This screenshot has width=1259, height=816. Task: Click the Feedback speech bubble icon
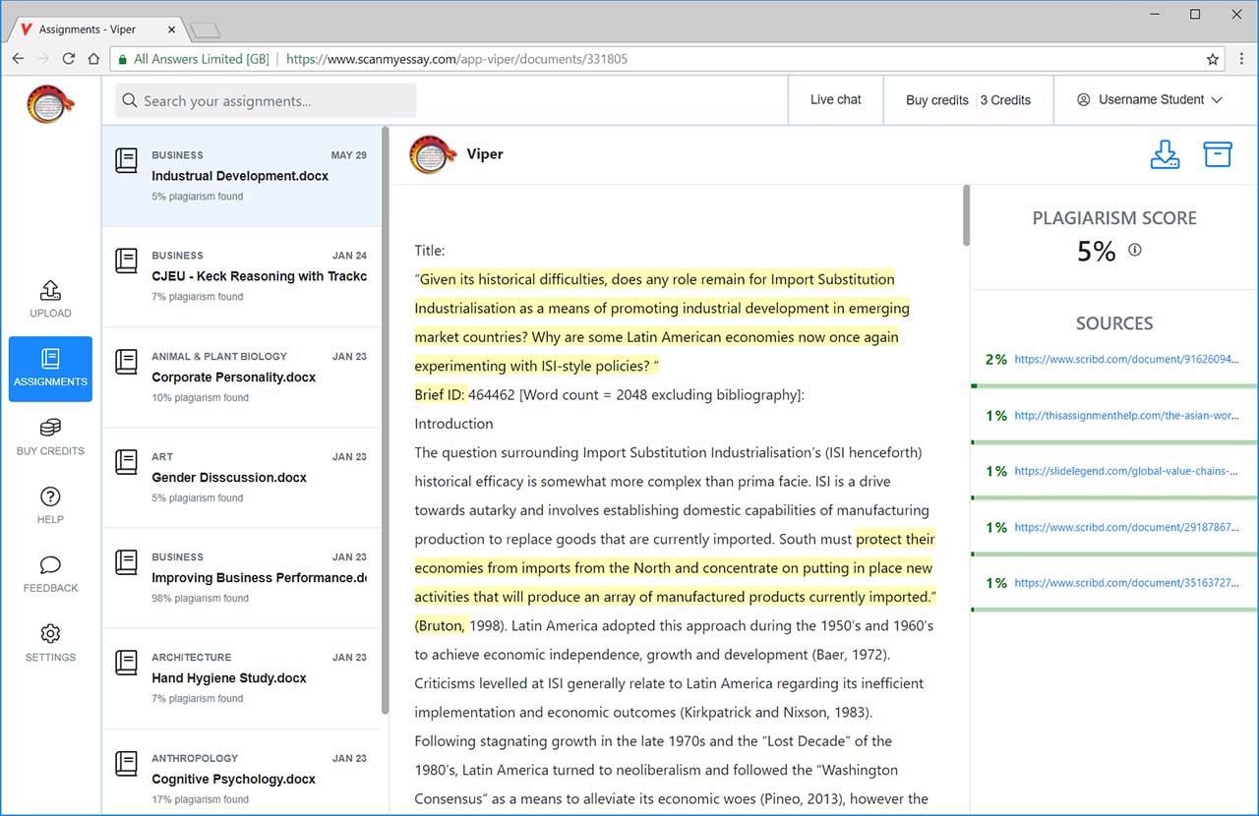(x=49, y=566)
